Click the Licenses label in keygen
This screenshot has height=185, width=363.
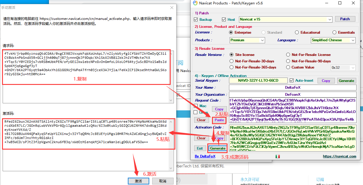pyautogui.click(x=203, y=32)
